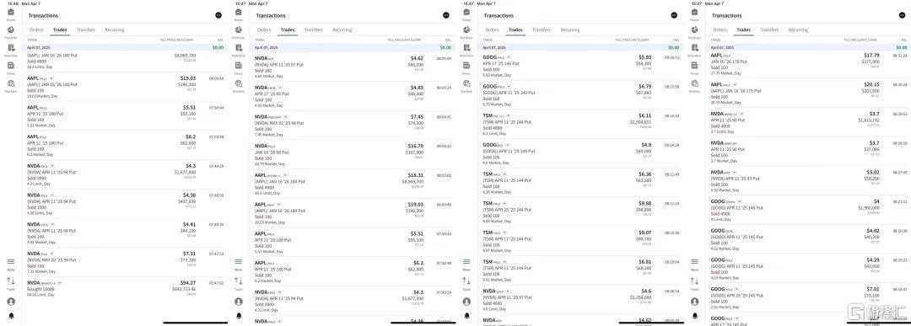Select the NVDA $4.6 Sold 4900 trade row
Image resolution: width=911 pixels, height=326 pixels.
coord(580,299)
